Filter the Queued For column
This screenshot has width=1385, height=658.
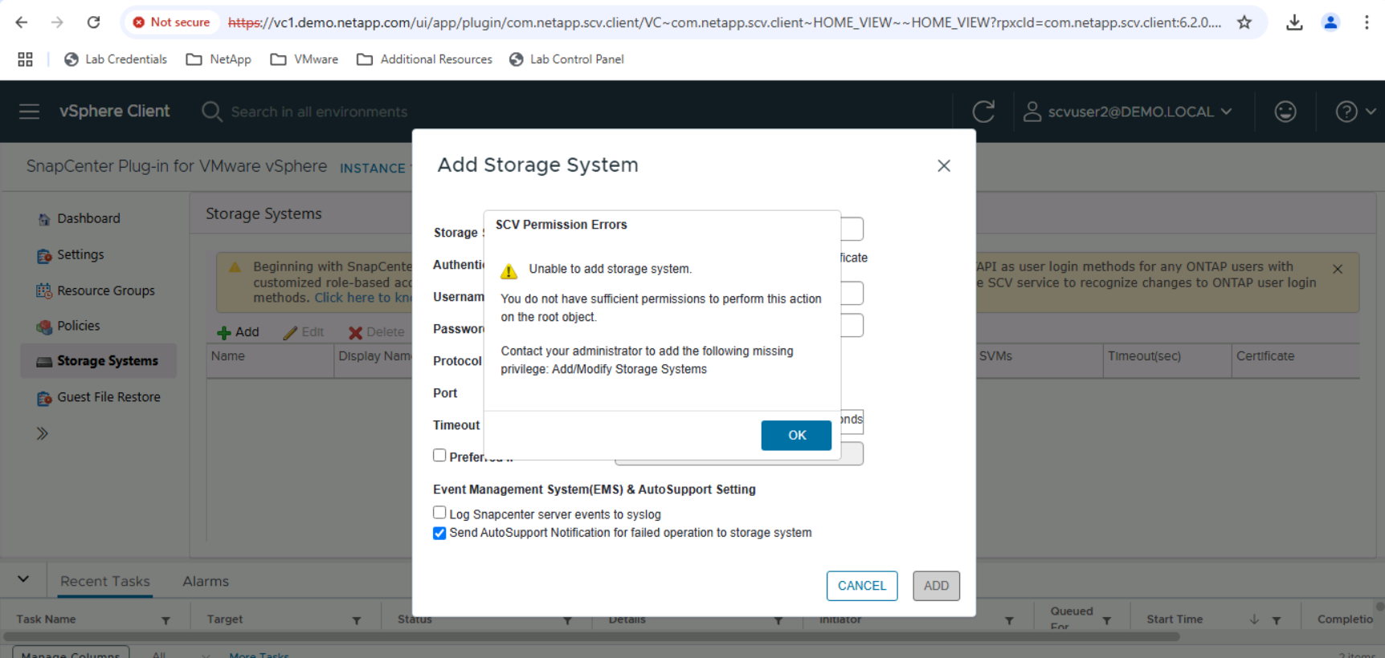coord(1107,620)
